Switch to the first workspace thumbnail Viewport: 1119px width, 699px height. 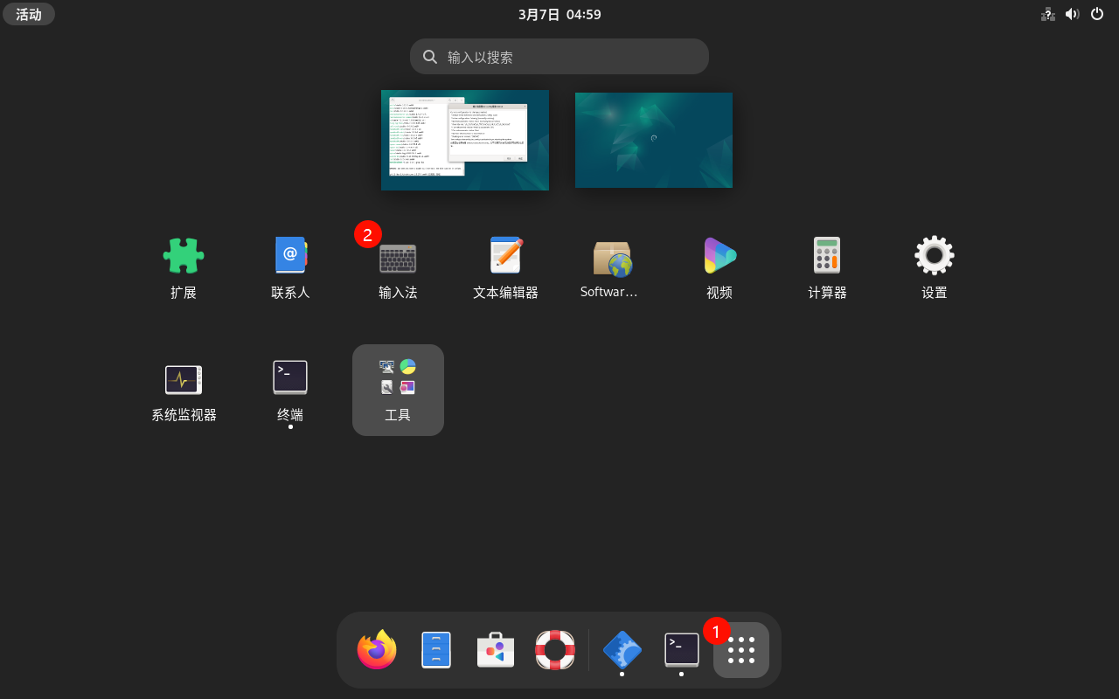coord(465,140)
